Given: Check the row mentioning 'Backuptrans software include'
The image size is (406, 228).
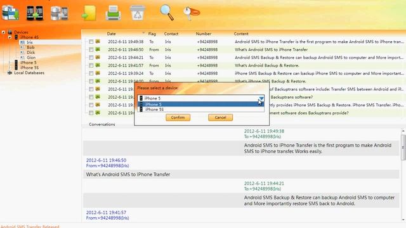Looking at the screenshot, I should [91, 89].
